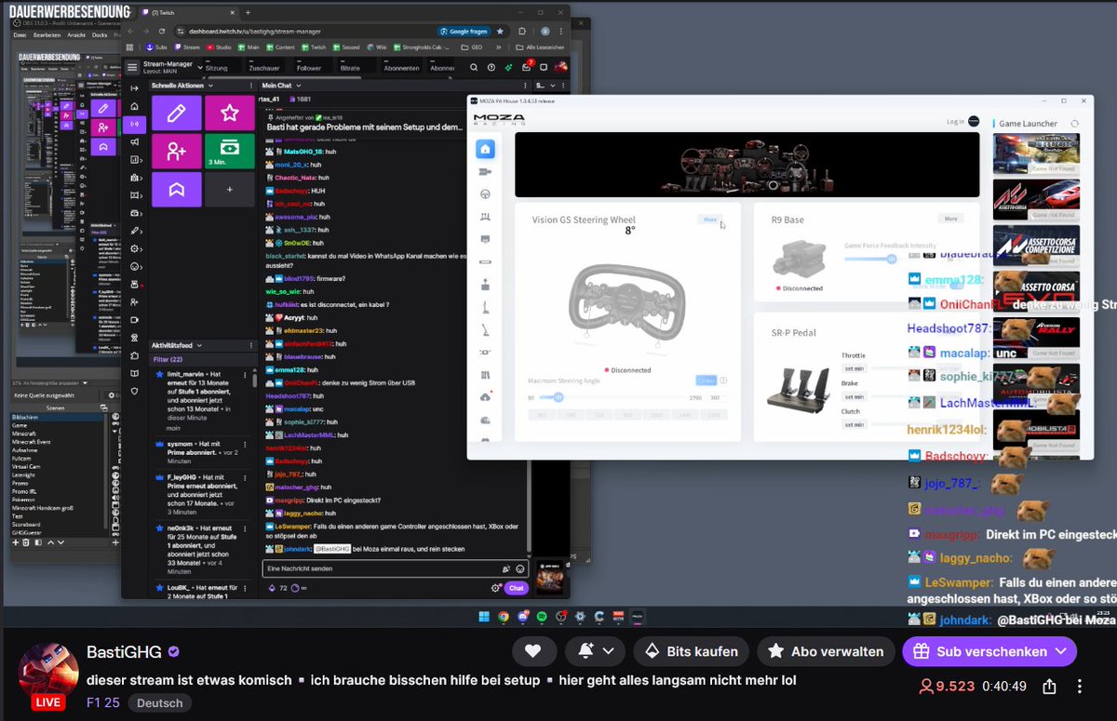This screenshot has height=721, width=1117.
Task: Open whispers chat icon in dashboard header
Action: click(x=544, y=67)
